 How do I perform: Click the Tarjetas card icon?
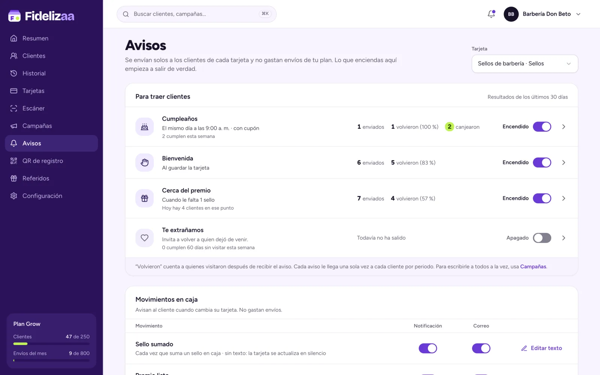click(14, 91)
